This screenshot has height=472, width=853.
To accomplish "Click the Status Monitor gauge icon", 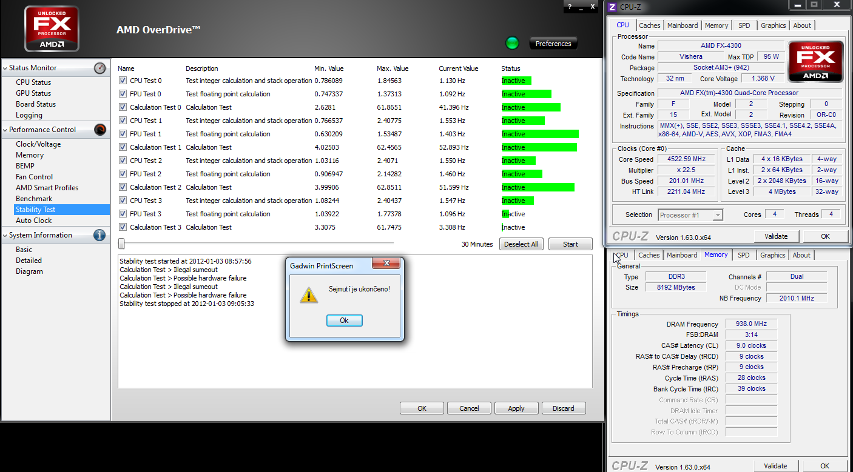I will click(x=100, y=68).
